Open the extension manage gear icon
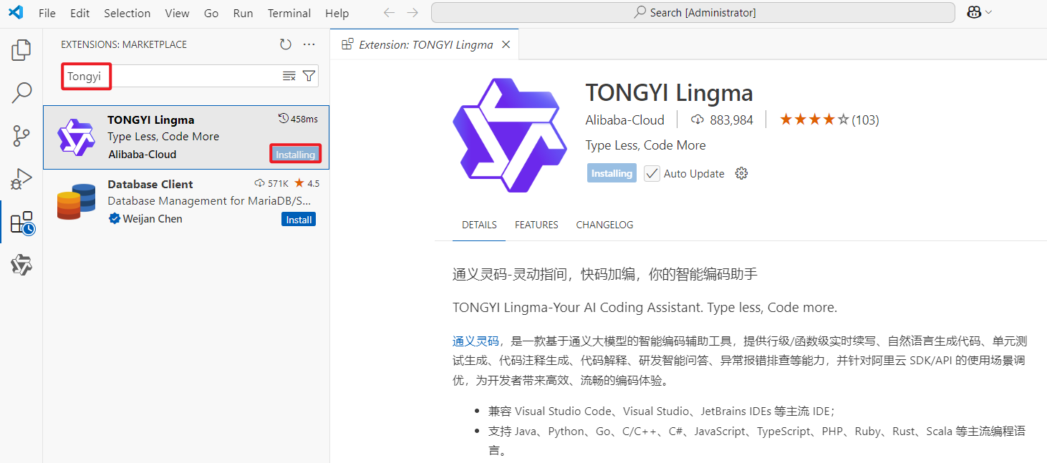This screenshot has width=1047, height=463. coord(741,173)
